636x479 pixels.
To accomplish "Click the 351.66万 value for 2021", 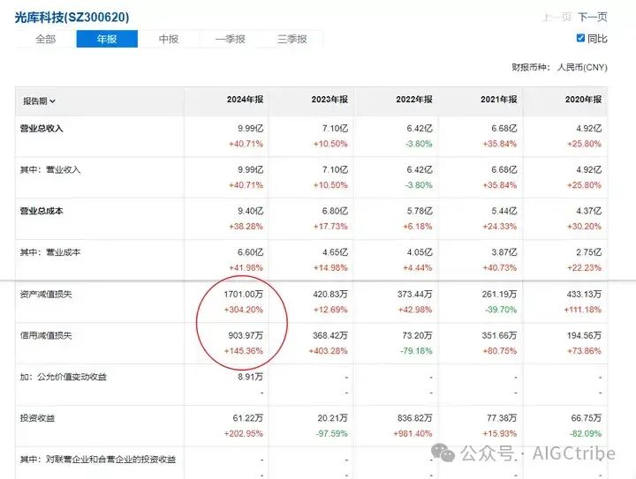I will [499, 336].
